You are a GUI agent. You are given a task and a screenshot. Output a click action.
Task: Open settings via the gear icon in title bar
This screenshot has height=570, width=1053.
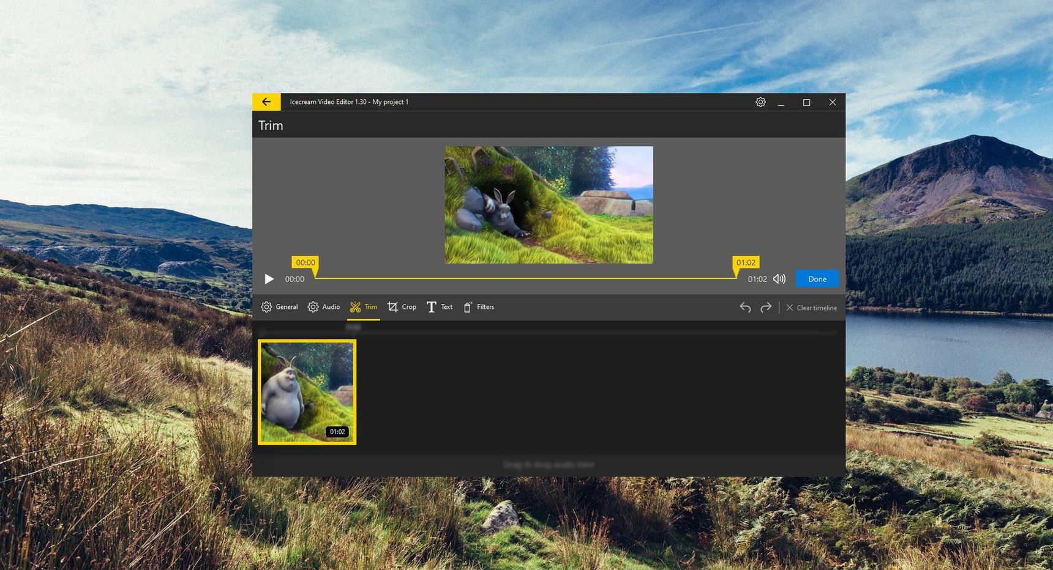pyautogui.click(x=760, y=102)
